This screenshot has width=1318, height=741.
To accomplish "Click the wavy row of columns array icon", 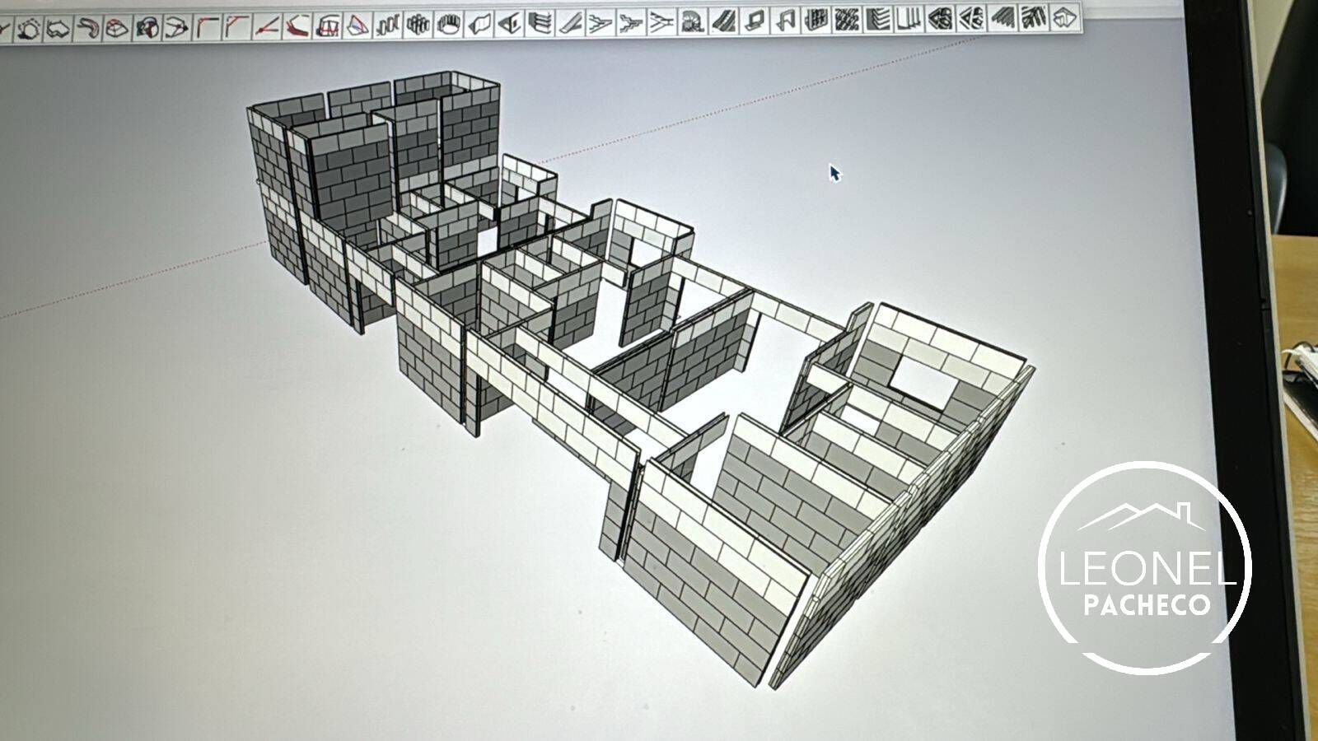I will [x=387, y=26].
